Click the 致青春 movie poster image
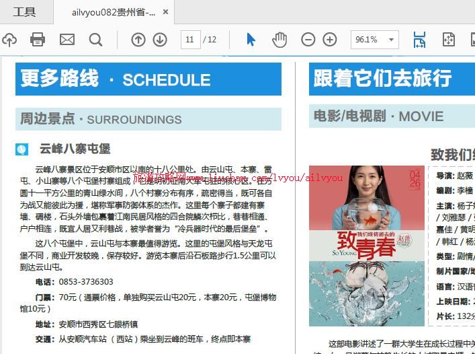This screenshot has height=354, width=475. pyautogui.click(x=367, y=246)
